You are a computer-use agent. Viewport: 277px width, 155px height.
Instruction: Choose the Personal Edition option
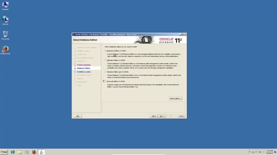coord(106,81)
